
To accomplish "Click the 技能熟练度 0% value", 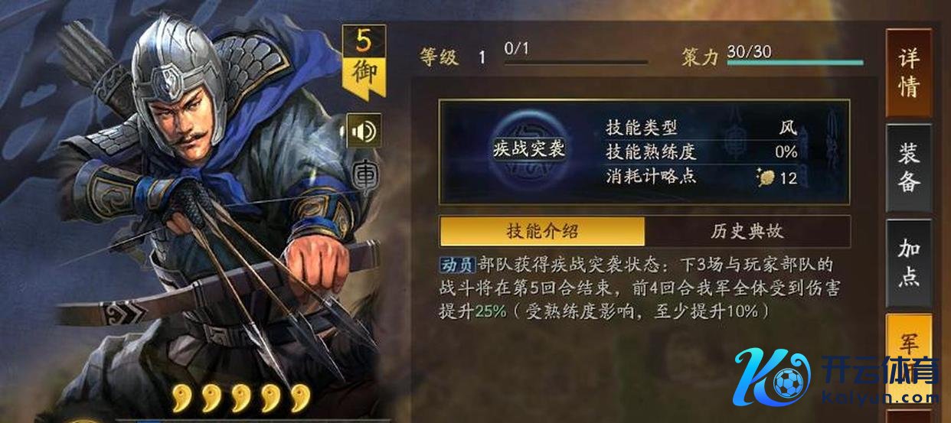I will click(x=786, y=152).
